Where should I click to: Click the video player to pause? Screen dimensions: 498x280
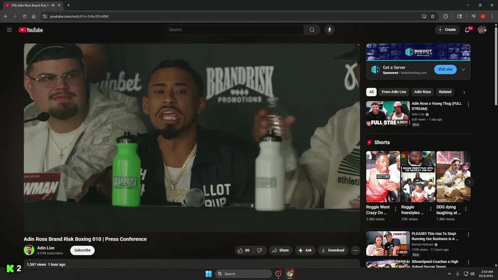tap(192, 138)
